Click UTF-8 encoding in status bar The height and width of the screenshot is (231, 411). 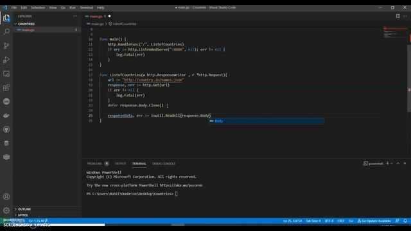click(329, 221)
